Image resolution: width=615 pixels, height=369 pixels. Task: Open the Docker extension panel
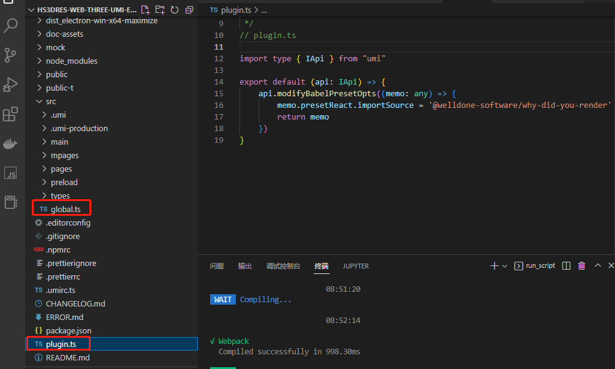(x=12, y=143)
